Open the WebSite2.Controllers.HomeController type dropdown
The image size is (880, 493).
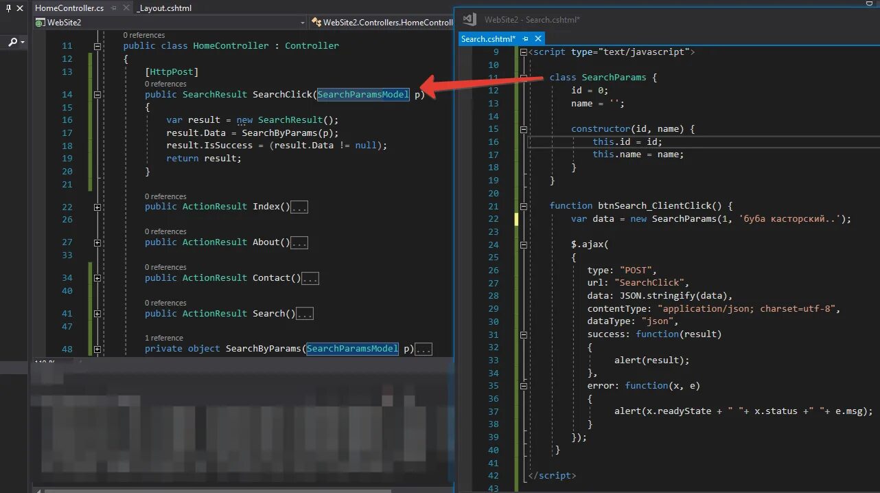click(x=382, y=22)
